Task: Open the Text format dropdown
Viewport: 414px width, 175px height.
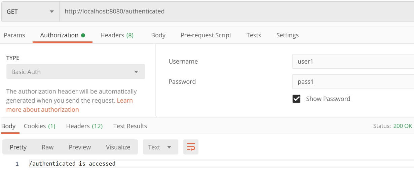Action: click(x=160, y=147)
